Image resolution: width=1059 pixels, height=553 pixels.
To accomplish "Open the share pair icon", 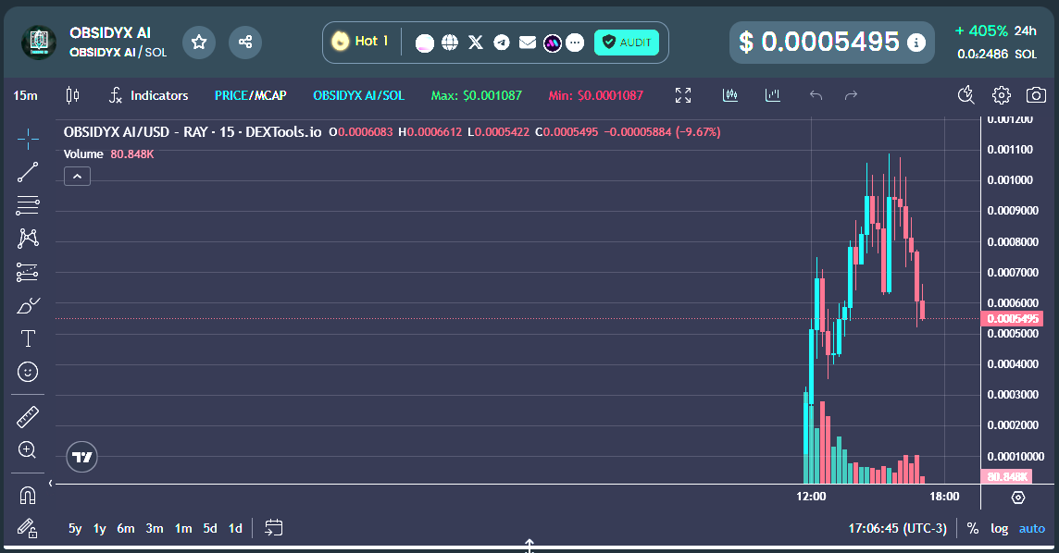I will point(245,43).
